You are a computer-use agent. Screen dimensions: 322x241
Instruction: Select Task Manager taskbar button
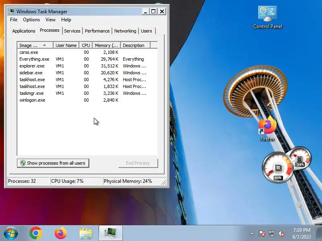tap(111, 233)
